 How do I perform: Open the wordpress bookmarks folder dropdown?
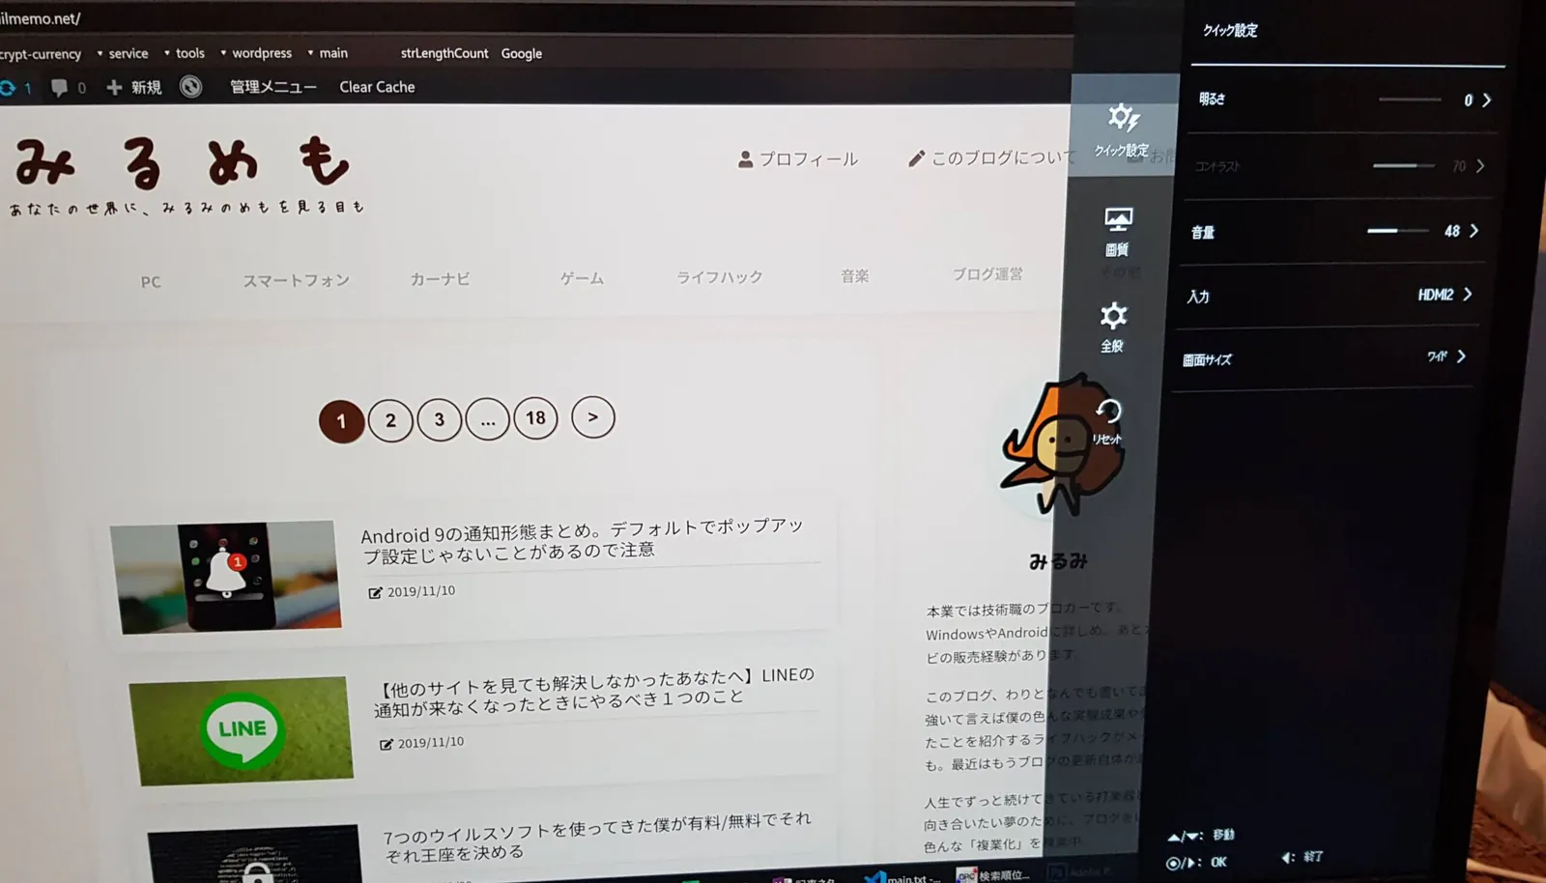pyautogui.click(x=256, y=53)
